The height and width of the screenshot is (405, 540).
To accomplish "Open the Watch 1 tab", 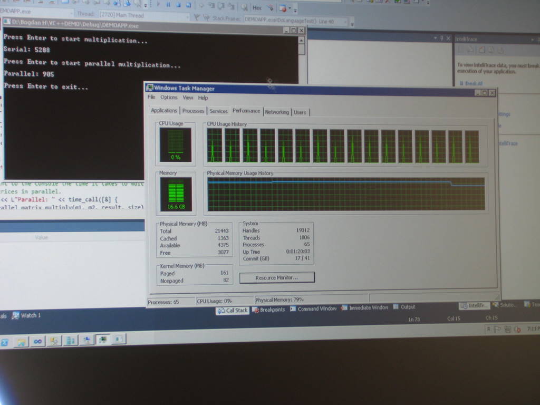I will point(26,315).
